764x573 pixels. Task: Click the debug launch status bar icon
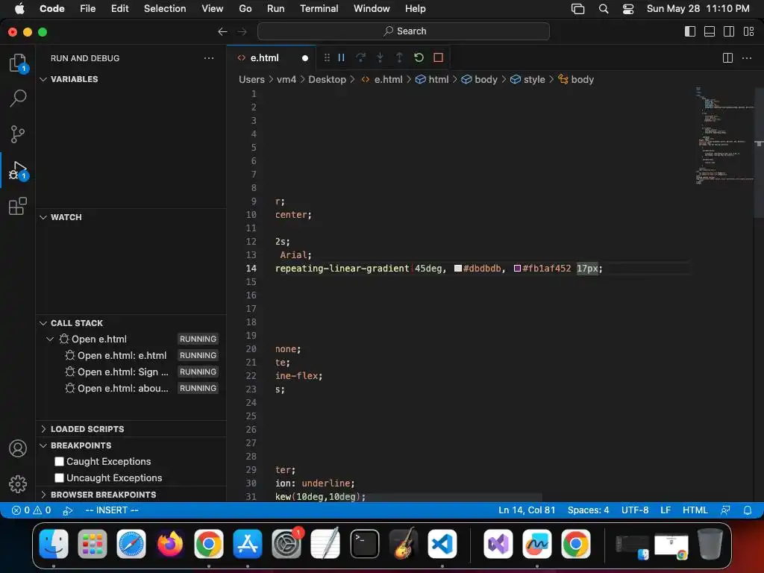click(68, 510)
